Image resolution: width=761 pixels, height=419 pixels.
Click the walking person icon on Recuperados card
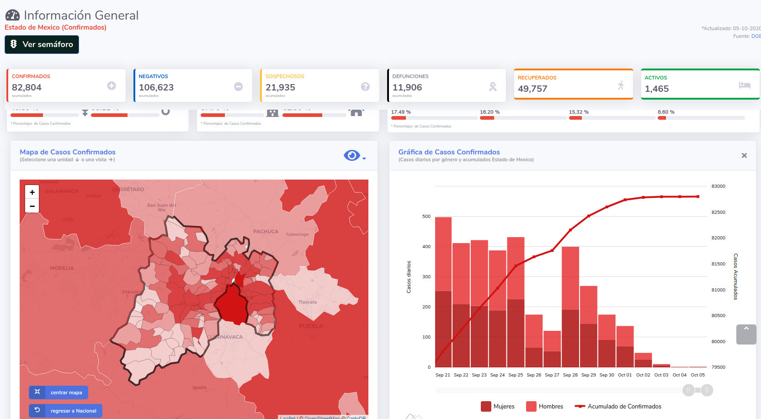(621, 85)
